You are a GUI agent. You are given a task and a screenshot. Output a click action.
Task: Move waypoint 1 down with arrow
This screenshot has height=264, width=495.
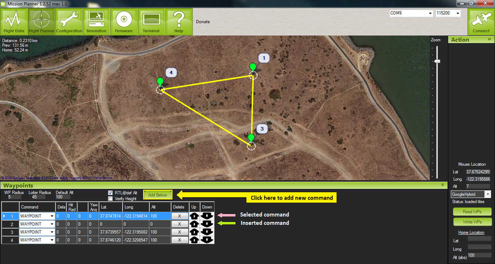pos(207,215)
